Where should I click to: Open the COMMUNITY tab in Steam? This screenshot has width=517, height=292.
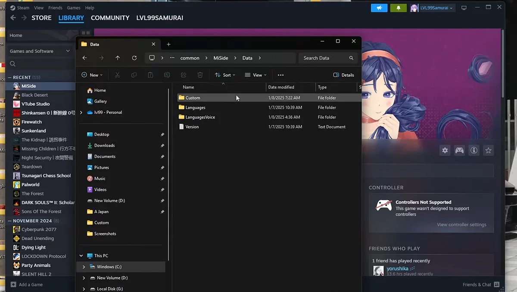(x=110, y=18)
